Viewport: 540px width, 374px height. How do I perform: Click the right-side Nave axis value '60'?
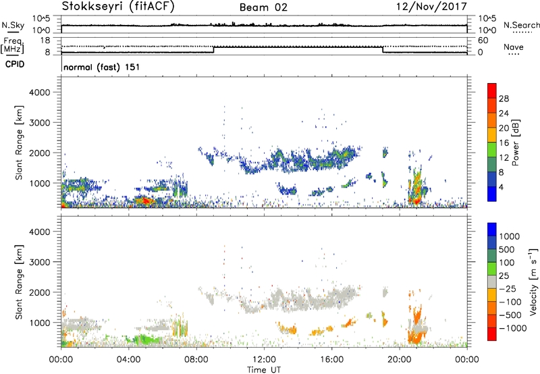coord(483,41)
